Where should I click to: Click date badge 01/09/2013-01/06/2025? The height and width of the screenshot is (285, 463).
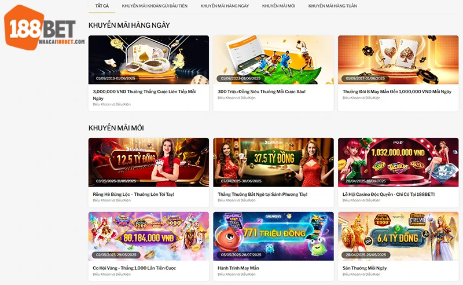point(115,78)
